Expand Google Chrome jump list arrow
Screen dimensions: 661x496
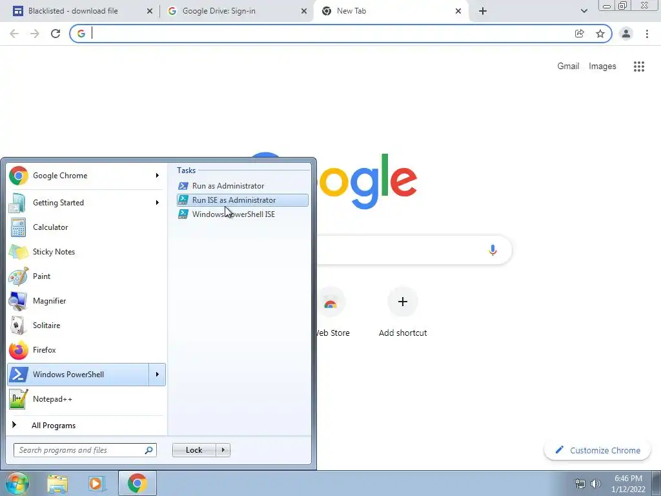[158, 176]
